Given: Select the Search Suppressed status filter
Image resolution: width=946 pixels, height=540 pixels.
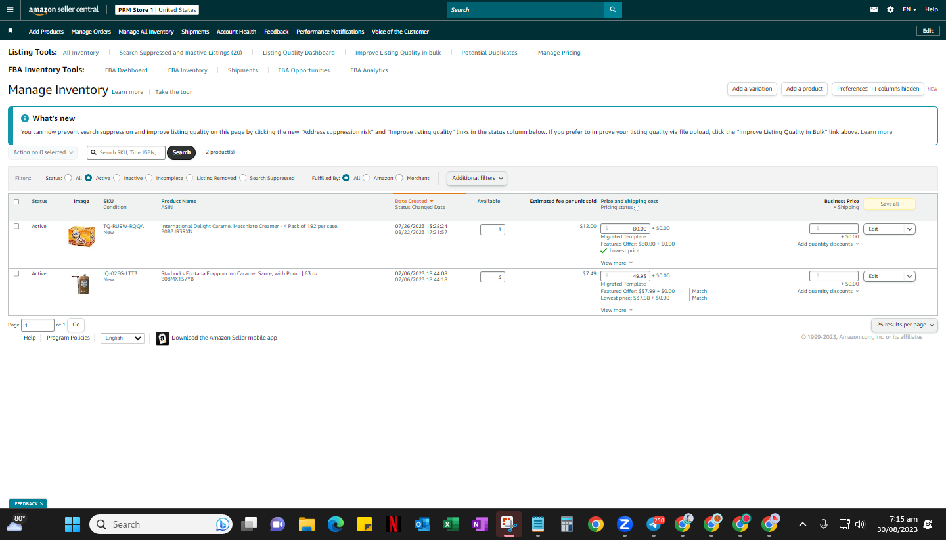Looking at the screenshot, I should pos(243,178).
